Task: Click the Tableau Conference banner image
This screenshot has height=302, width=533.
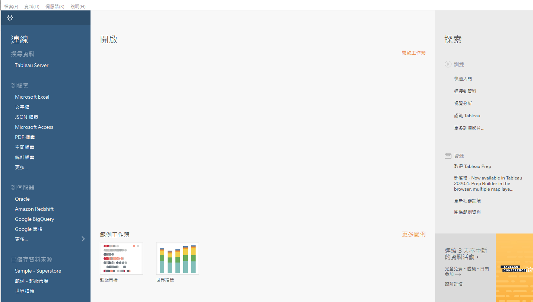Action: (x=514, y=268)
